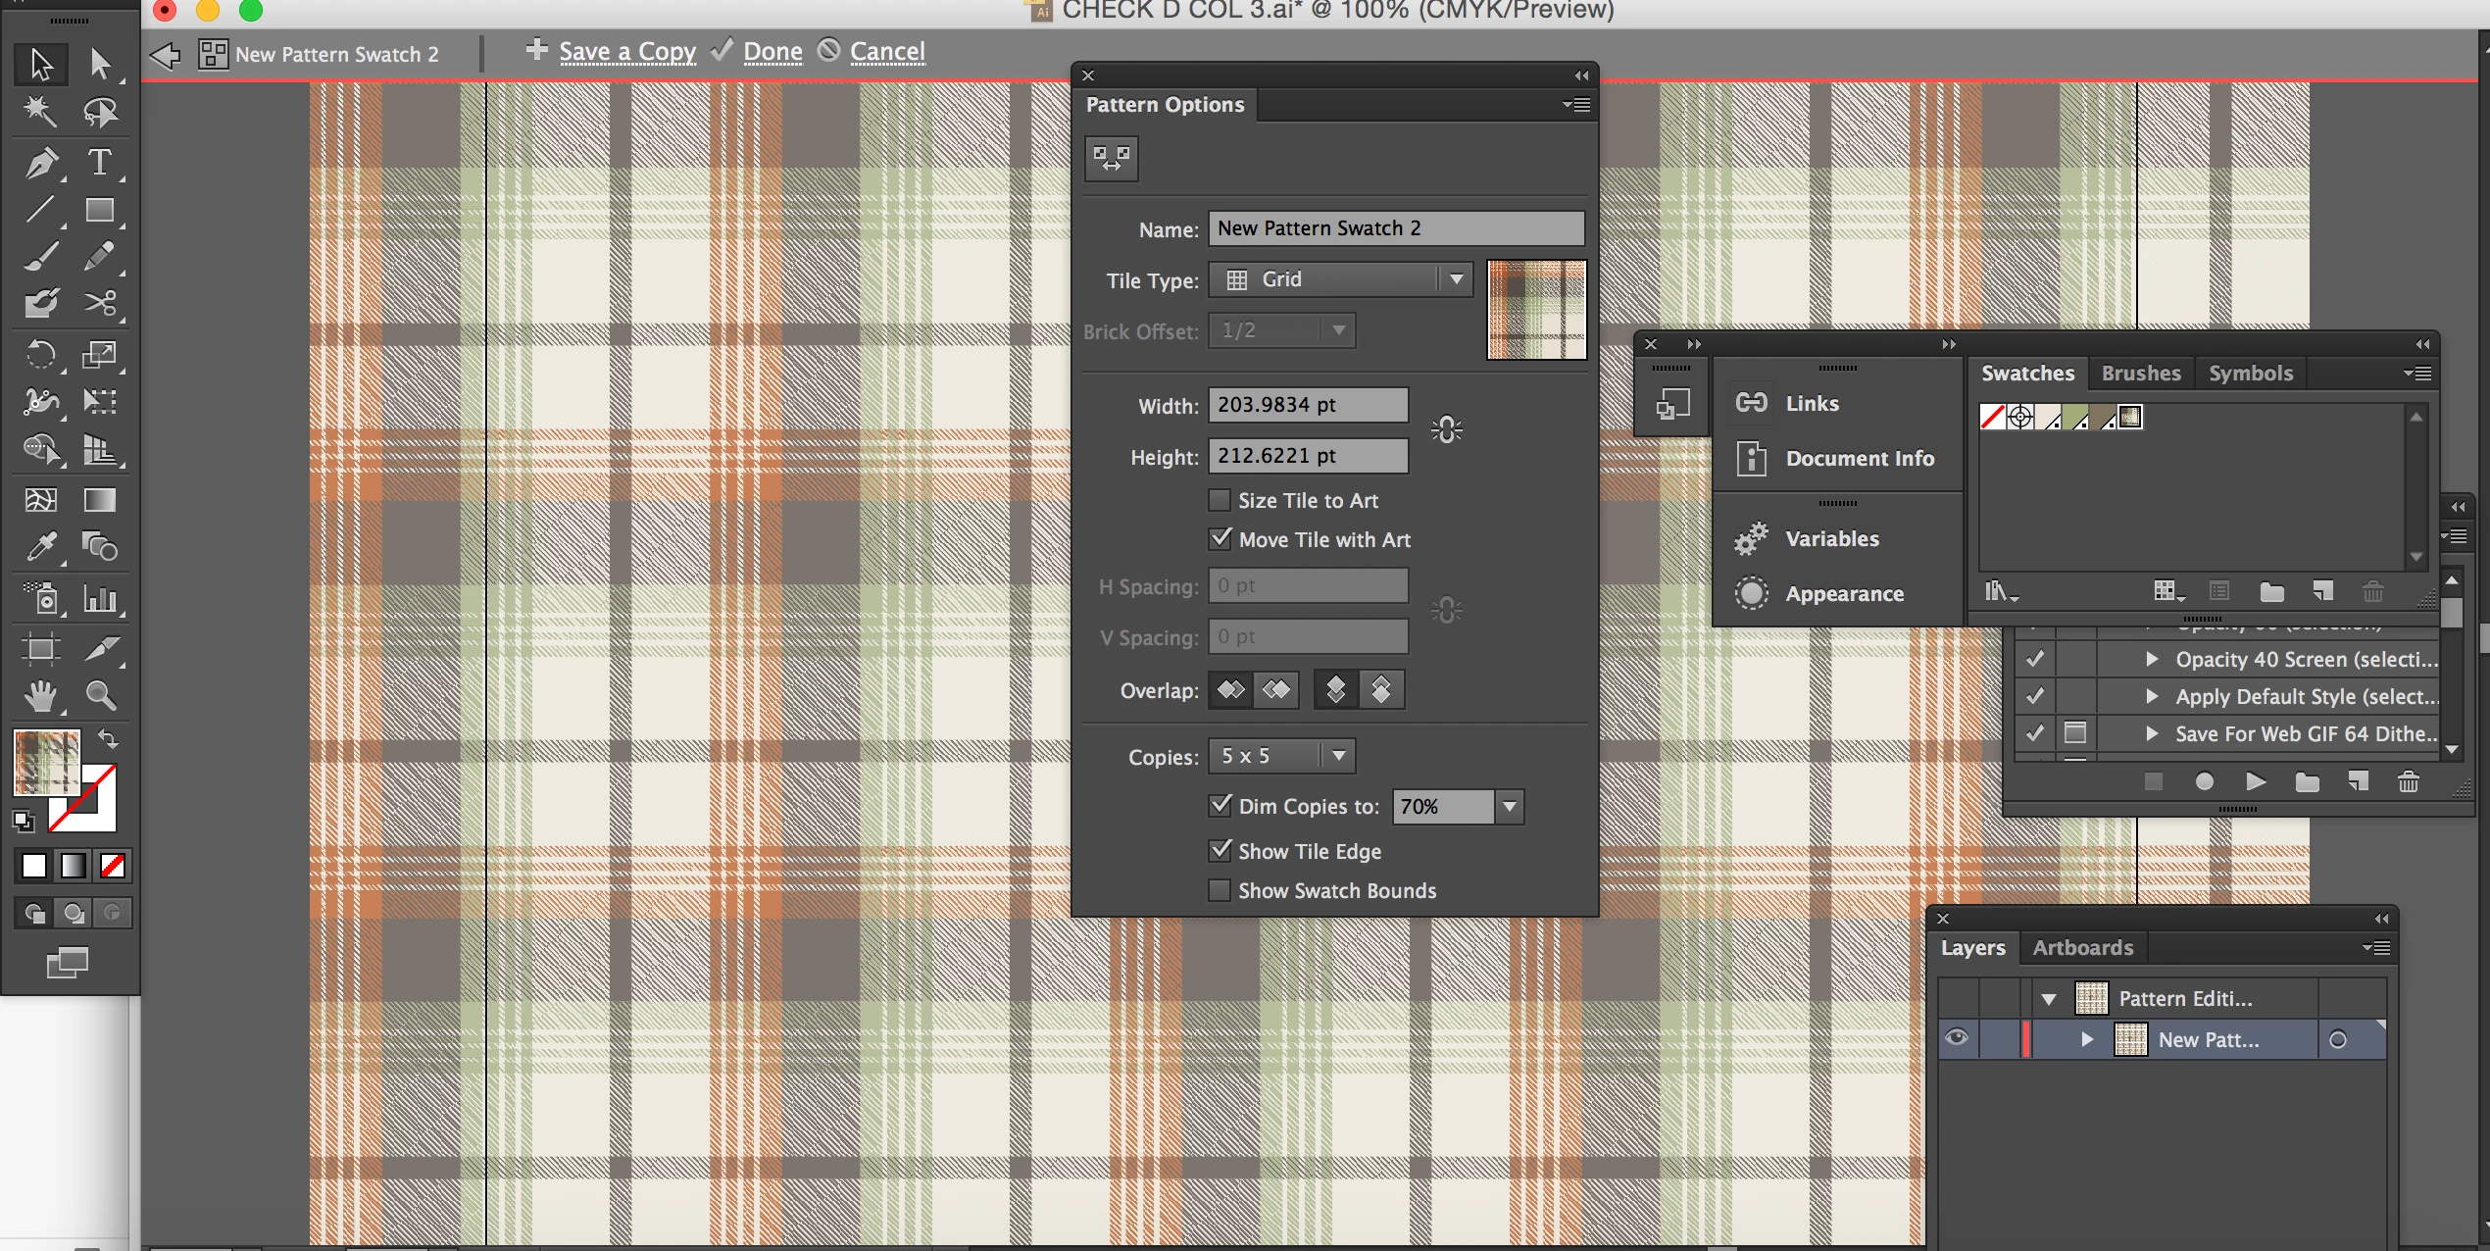Pick the Magic Wand tool
2490x1251 pixels.
[x=40, y=112]
